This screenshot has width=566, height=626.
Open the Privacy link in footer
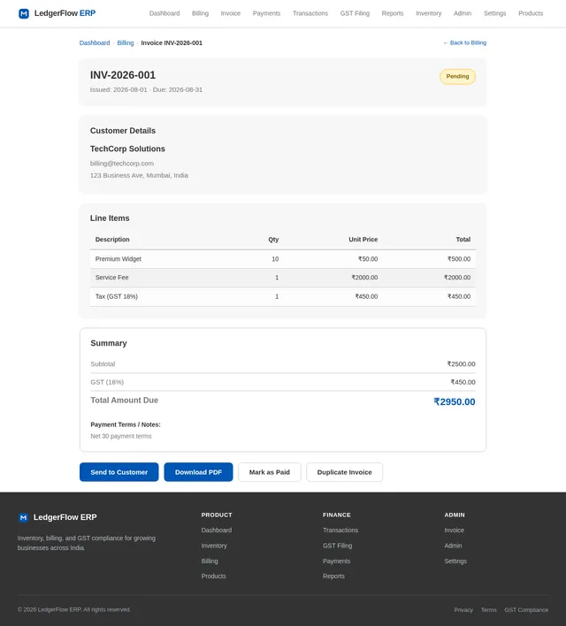pyautogui.click(x=463, y=610)
